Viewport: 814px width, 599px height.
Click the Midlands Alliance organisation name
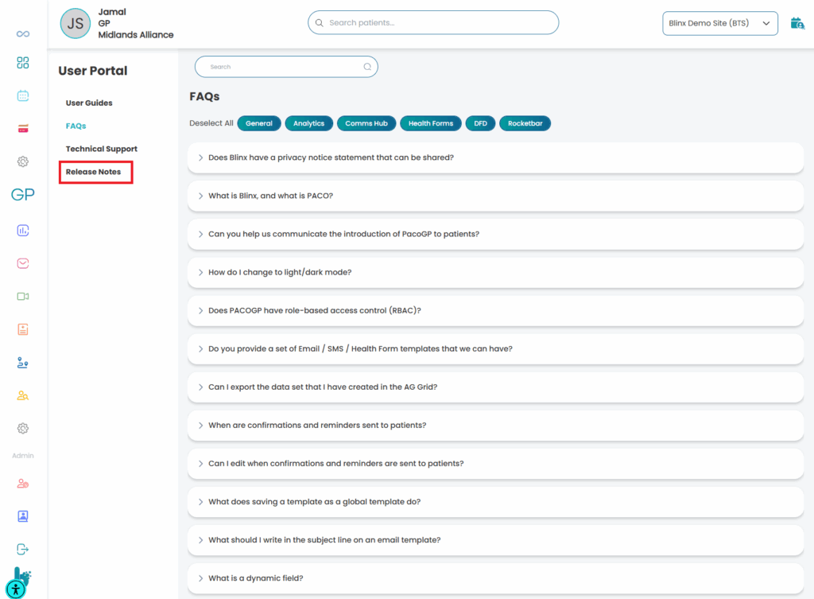coord(135,35)
